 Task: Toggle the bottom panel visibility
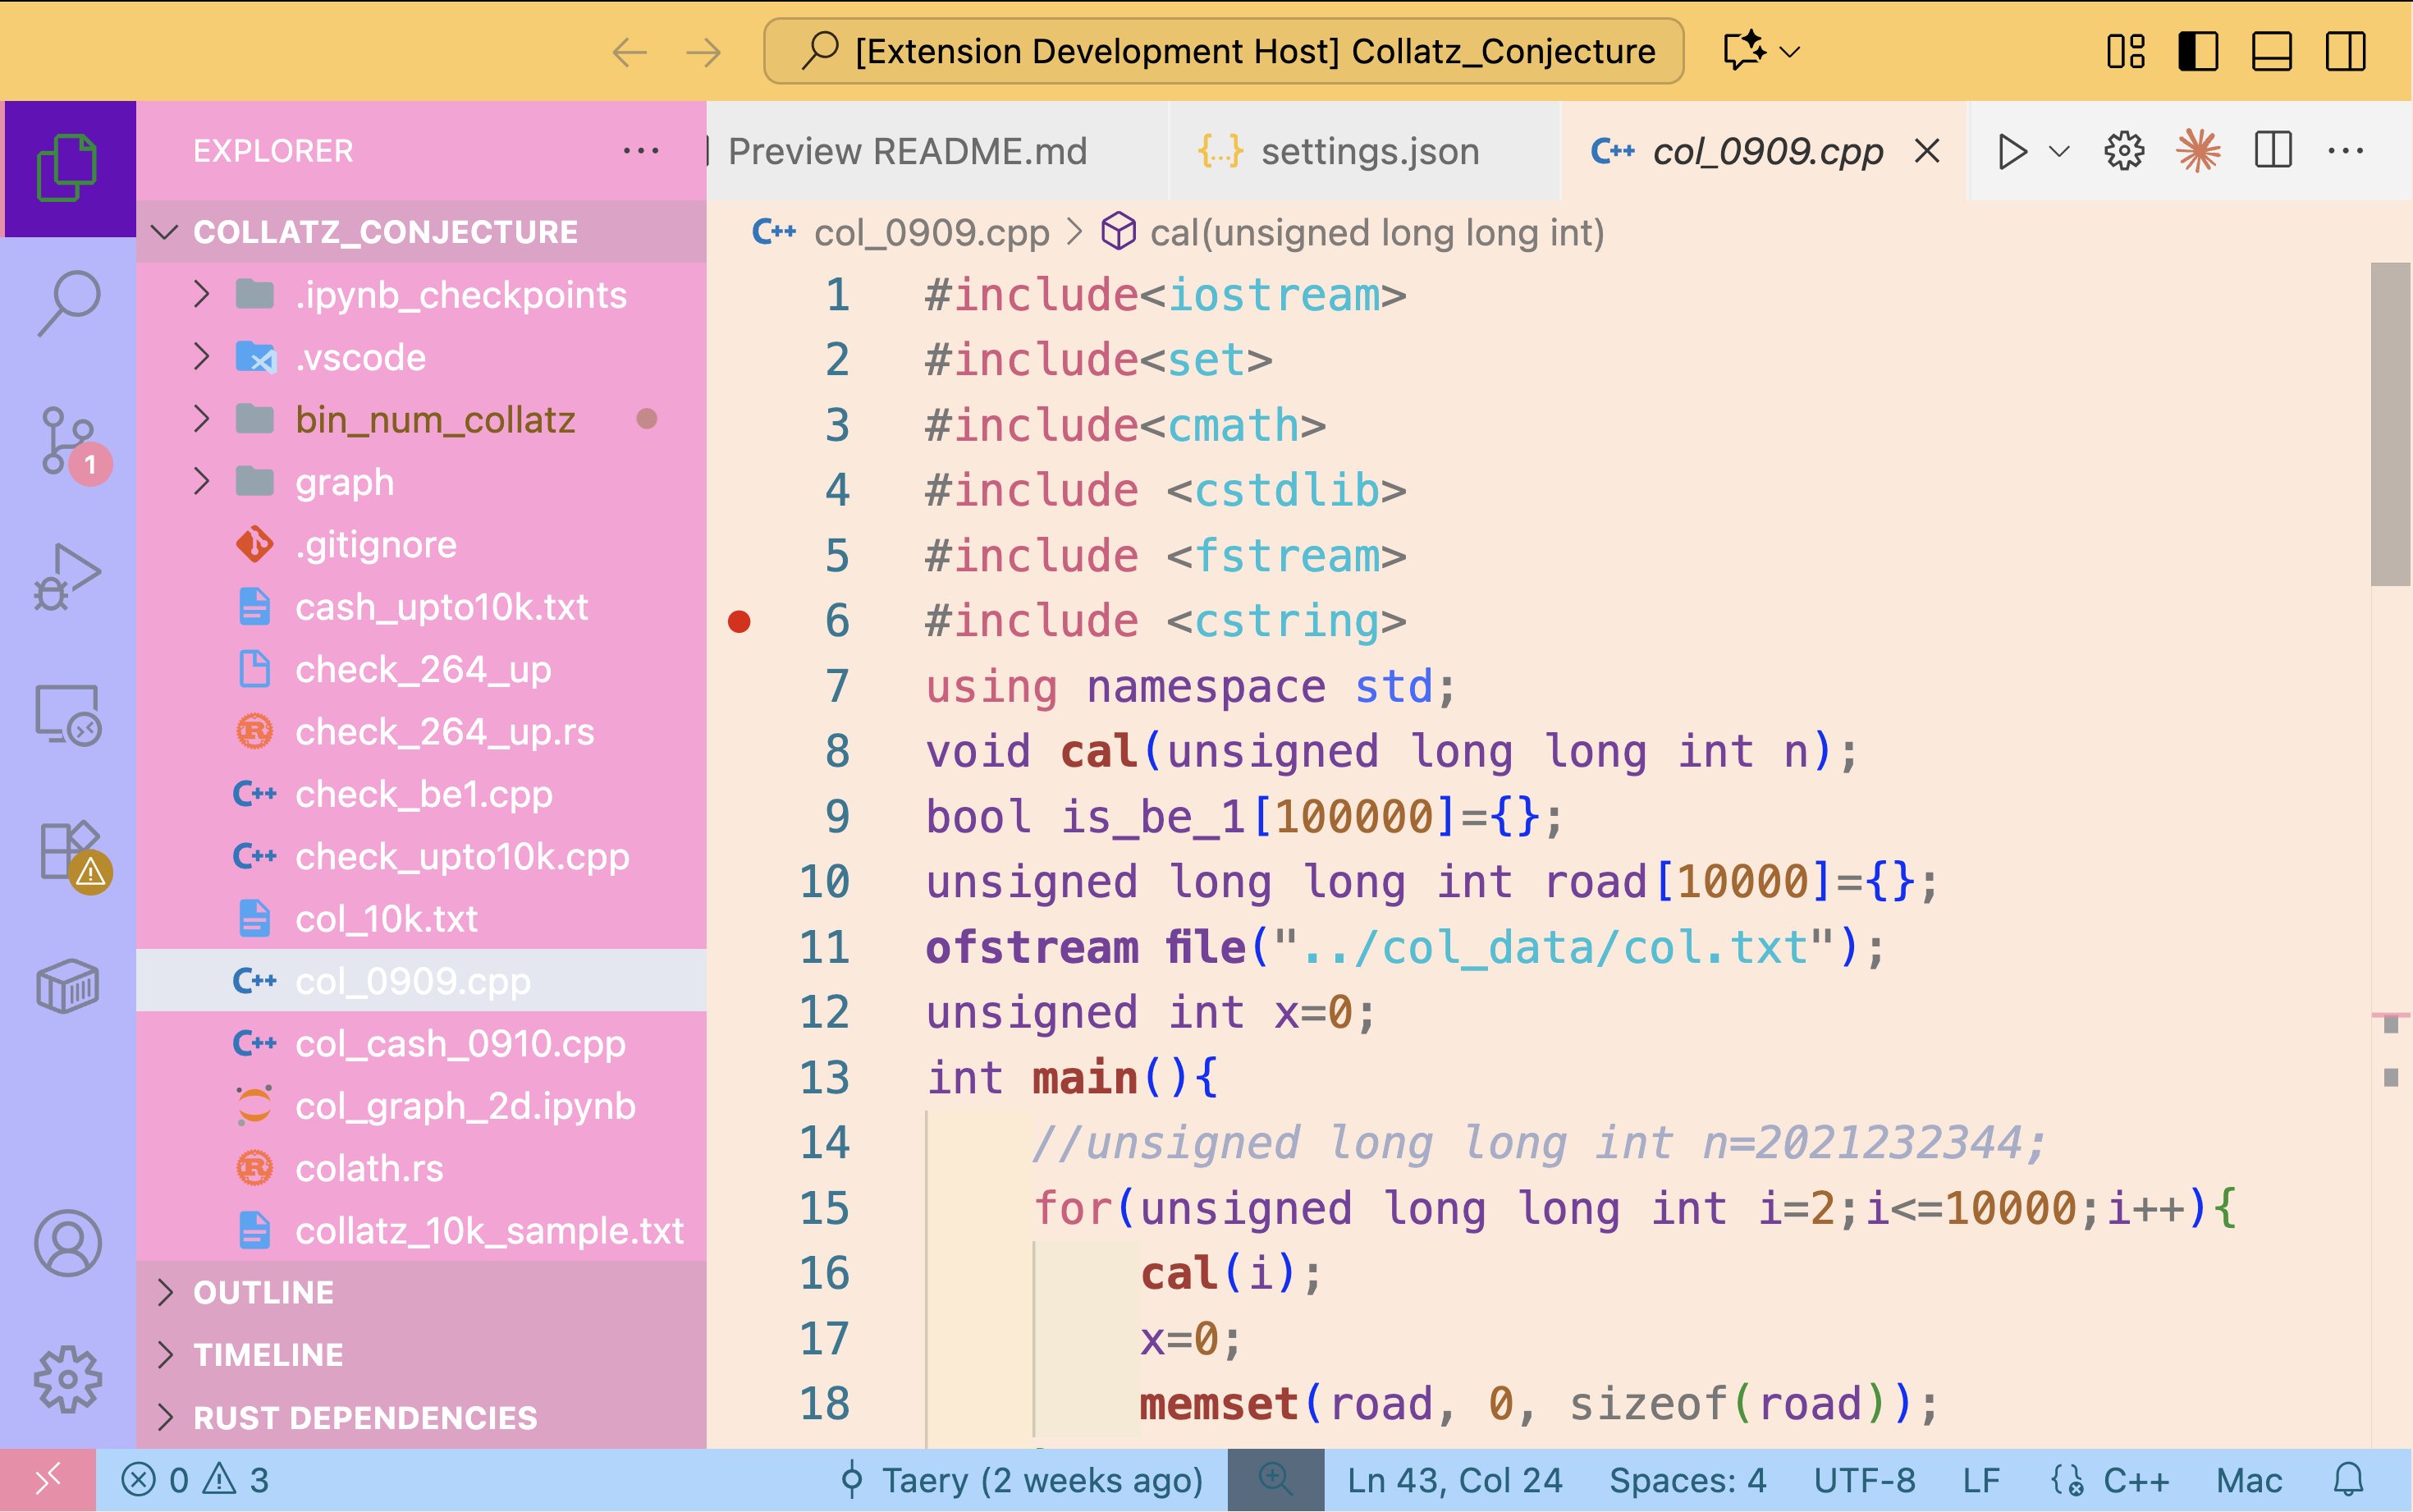click(x=2270, y=51)
